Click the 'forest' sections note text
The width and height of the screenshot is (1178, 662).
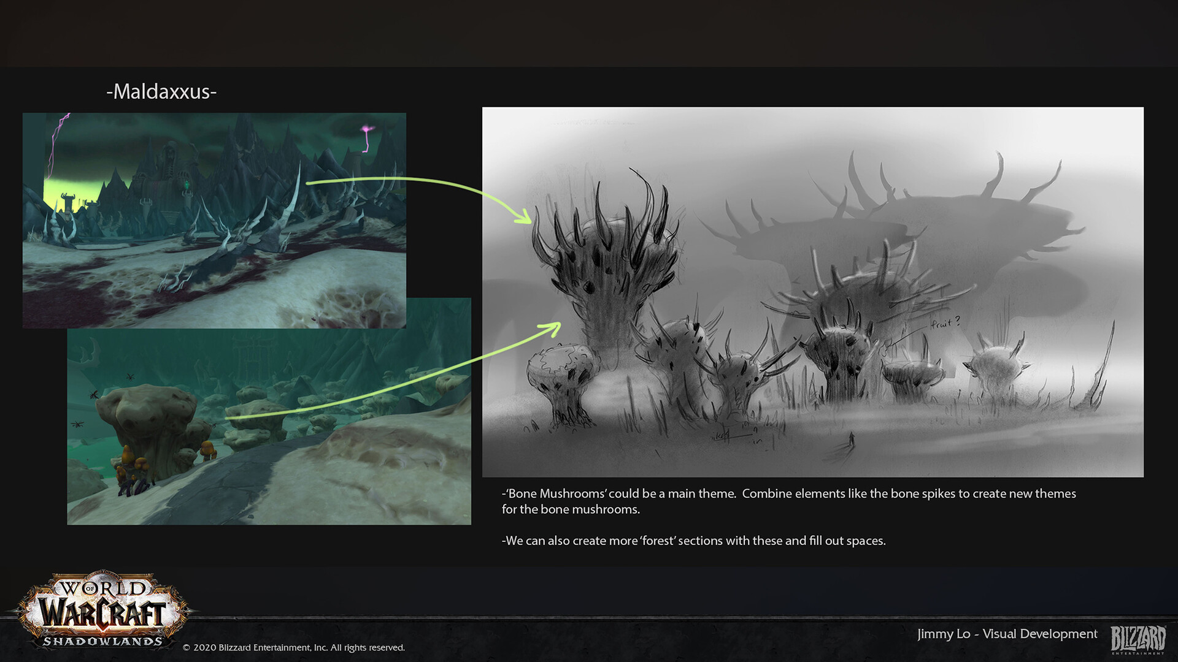point(693,541)
